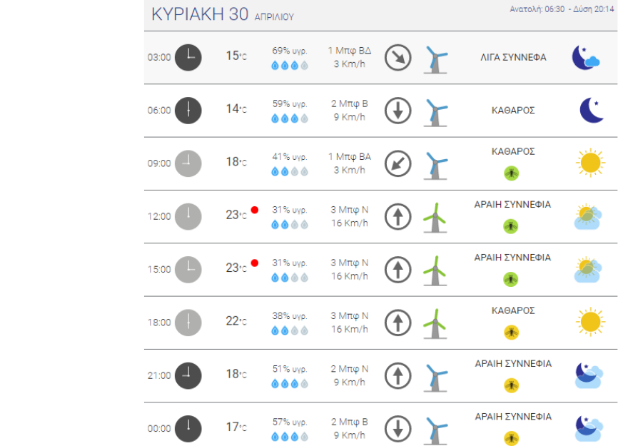Click the crescent moon icon at 06:00
The height and width of the screenshot is (446, 628).
[590, 111]
